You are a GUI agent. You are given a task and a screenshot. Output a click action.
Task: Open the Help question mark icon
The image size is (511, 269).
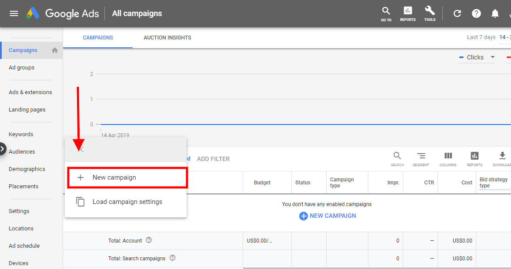476,13
